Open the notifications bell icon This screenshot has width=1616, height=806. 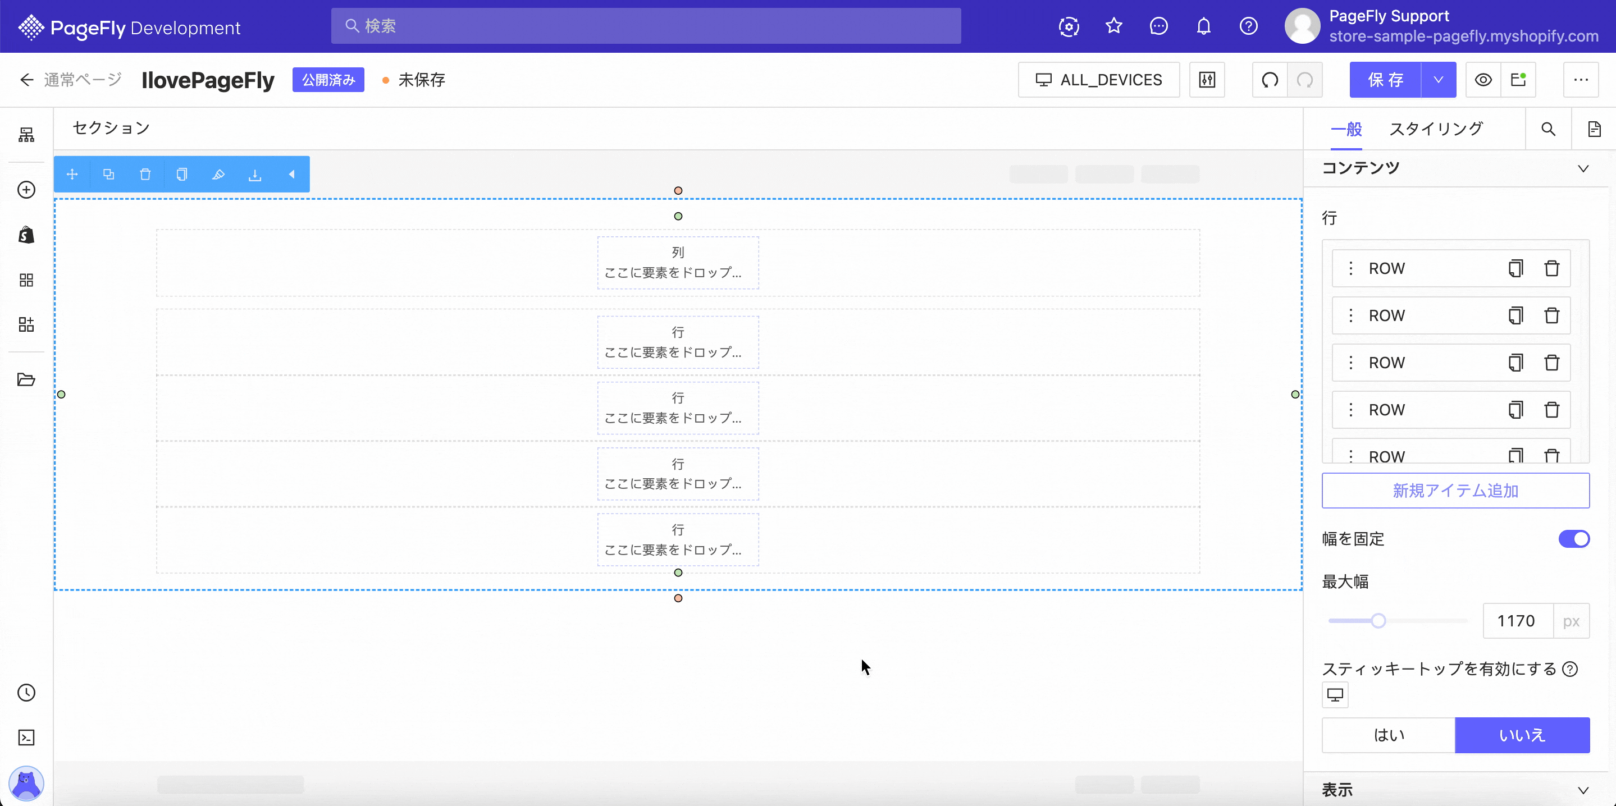(x=1203, y=26)
